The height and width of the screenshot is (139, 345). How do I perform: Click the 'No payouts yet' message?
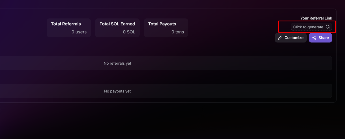tap(117, 91)
